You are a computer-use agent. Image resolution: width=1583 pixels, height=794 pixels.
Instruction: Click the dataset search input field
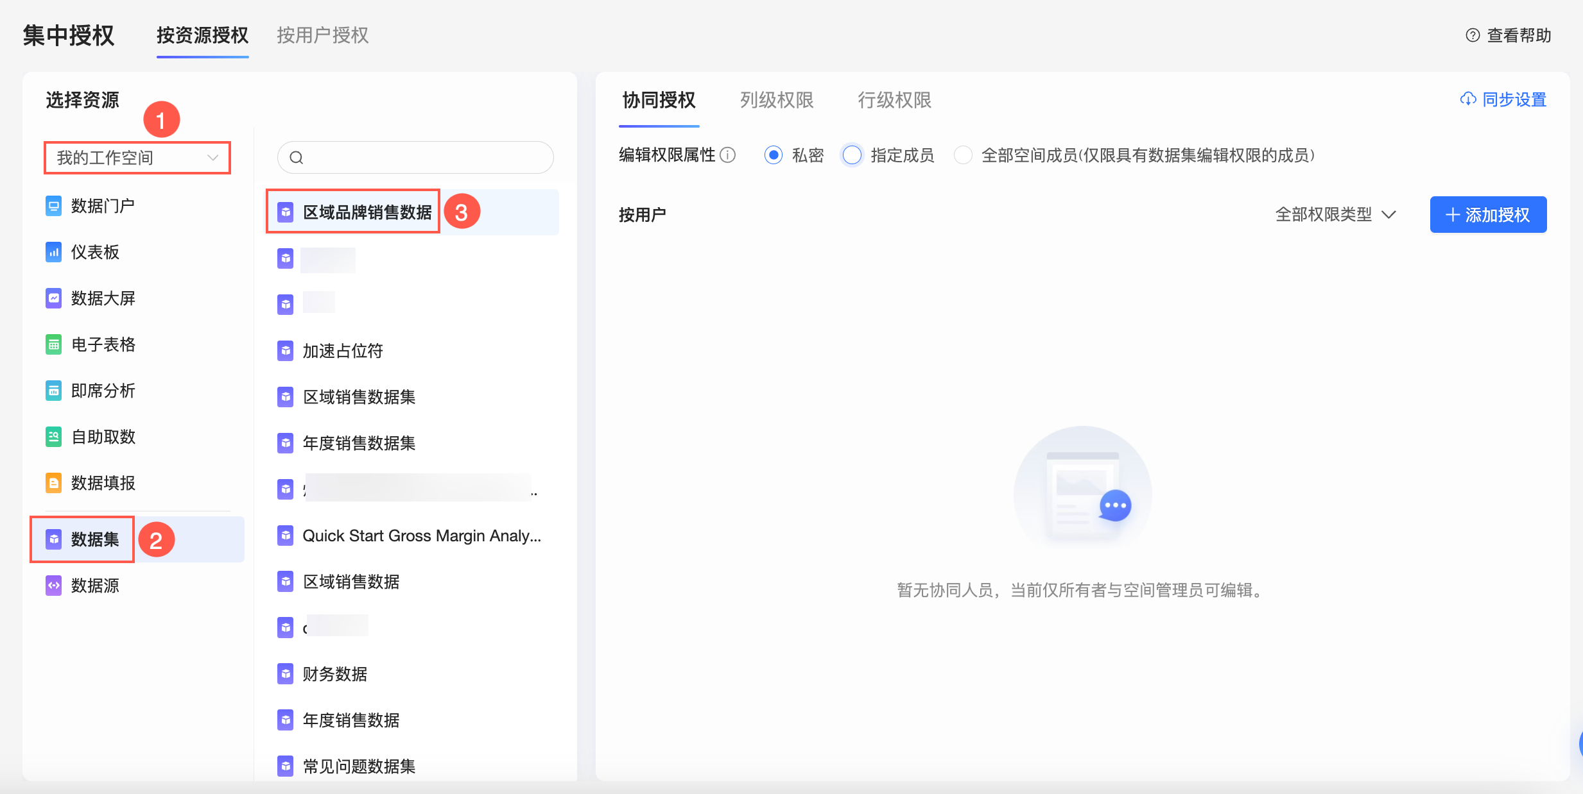click(x=424, y=158)
